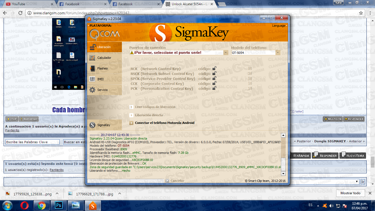This screenshot has height=211, width=375.
Task: Open the forum jump dropdown beside Ir
Action: (x=357, y=182)
